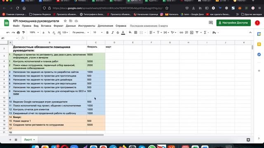Screen dimensions: 264x148
Task: Get add-ons plus icon in side panel
Action: point(259,71)
